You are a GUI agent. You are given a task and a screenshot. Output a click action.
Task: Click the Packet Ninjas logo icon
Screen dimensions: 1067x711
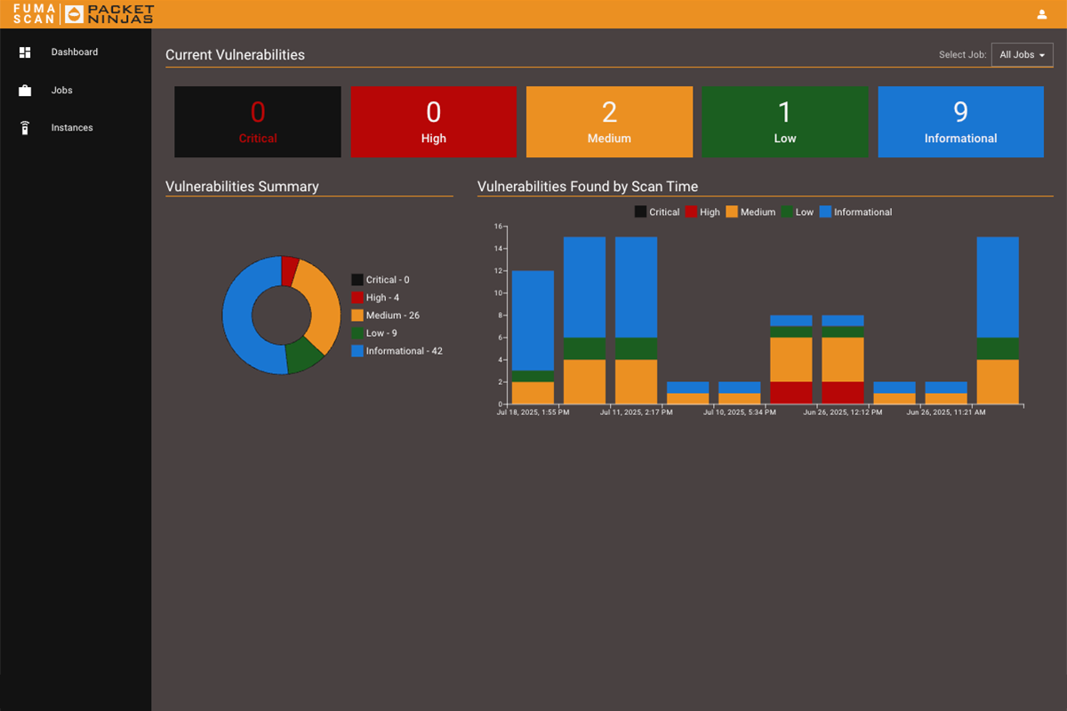(x=75, y=14)
